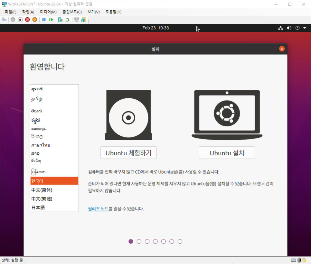The height and width of the screenshot is (264, 311).
Task: Click the green Reset/resume icon
Action: point(51,20)
